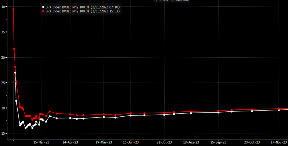This screenshot has width=288, height=146.
Task: Click the highest red data point near 40
Action: click(13, 9)
